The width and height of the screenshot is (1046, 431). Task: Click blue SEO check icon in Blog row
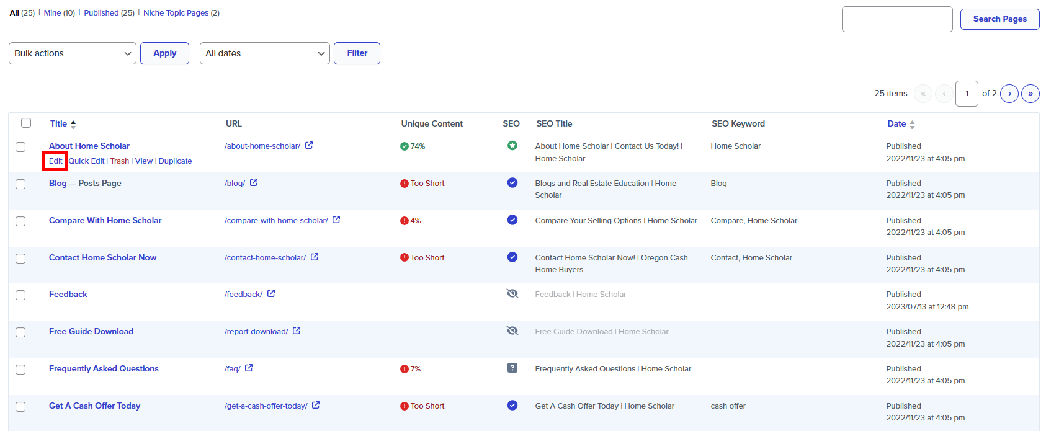point(512,183)
